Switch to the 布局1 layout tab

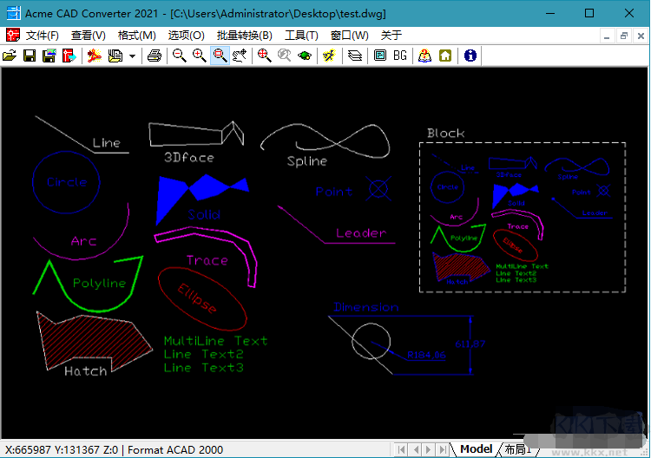(x=516, y=449)
